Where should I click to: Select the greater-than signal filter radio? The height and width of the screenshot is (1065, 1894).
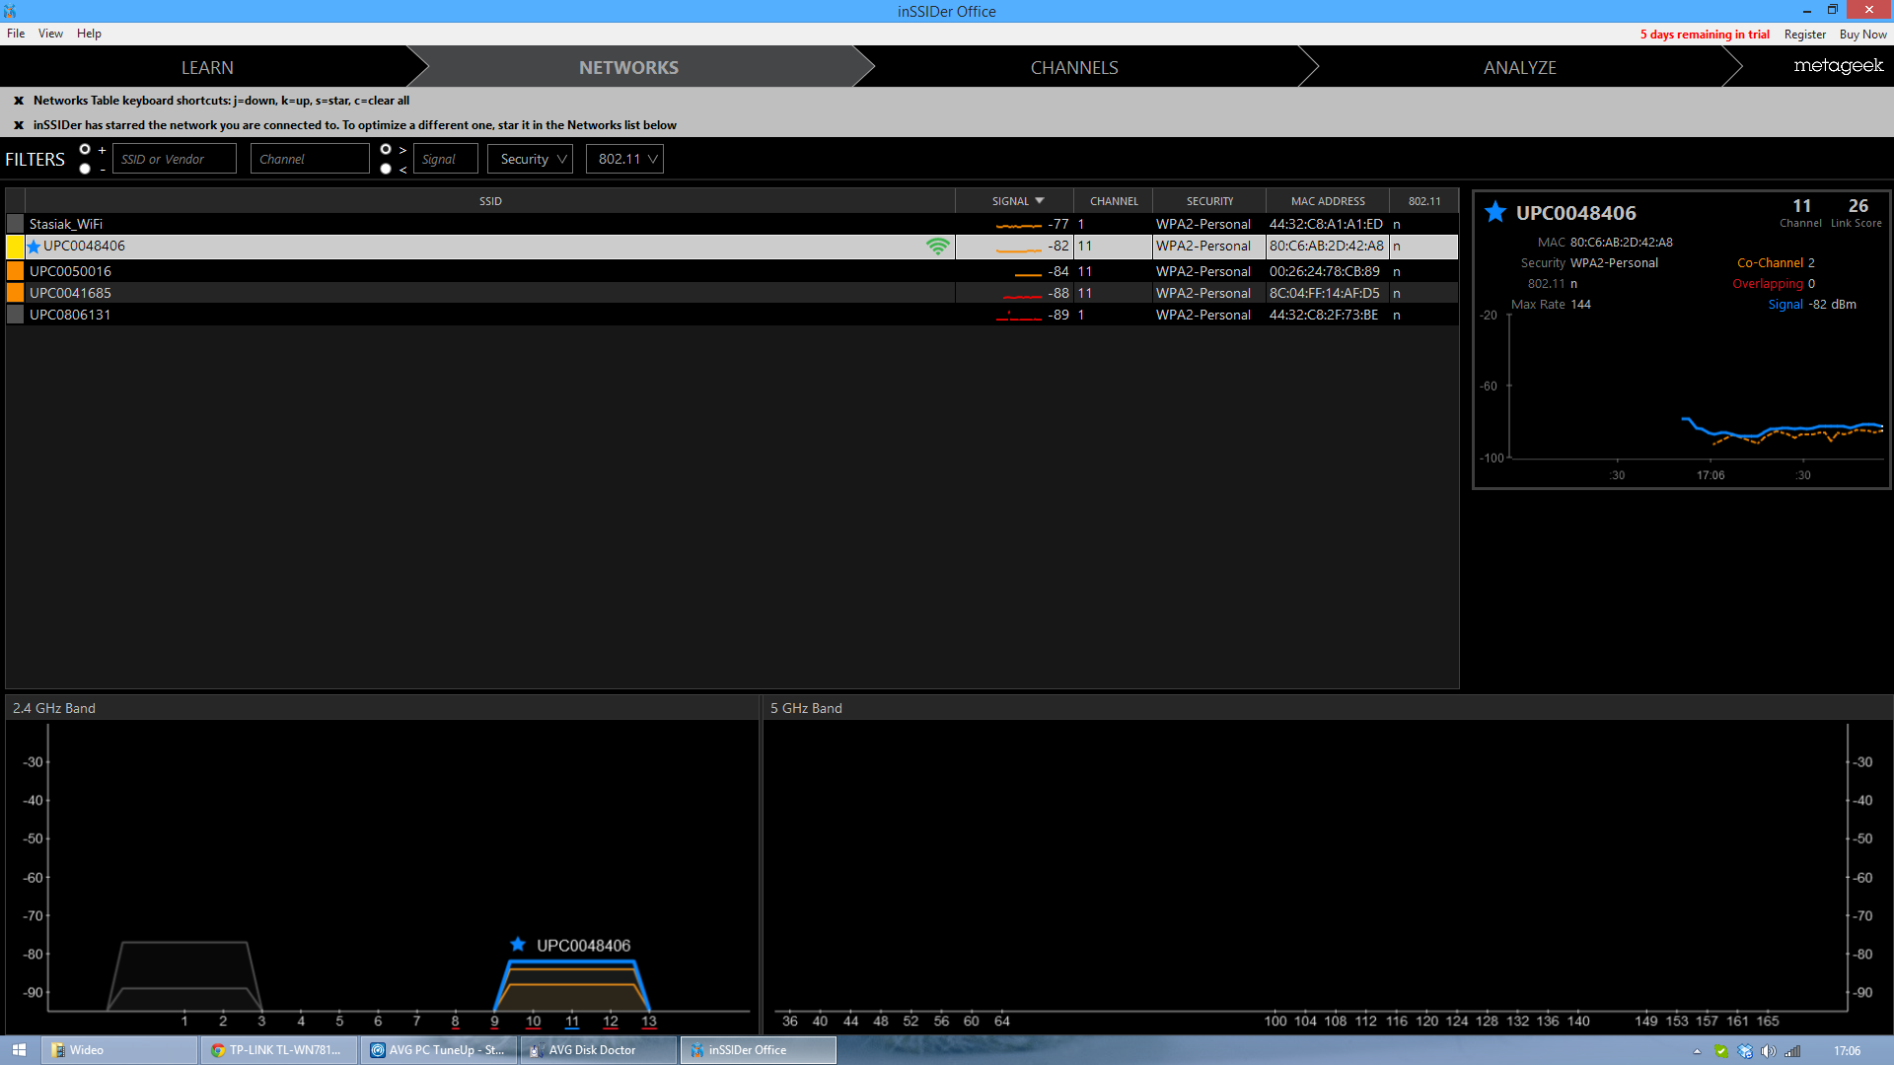(386, 149)
